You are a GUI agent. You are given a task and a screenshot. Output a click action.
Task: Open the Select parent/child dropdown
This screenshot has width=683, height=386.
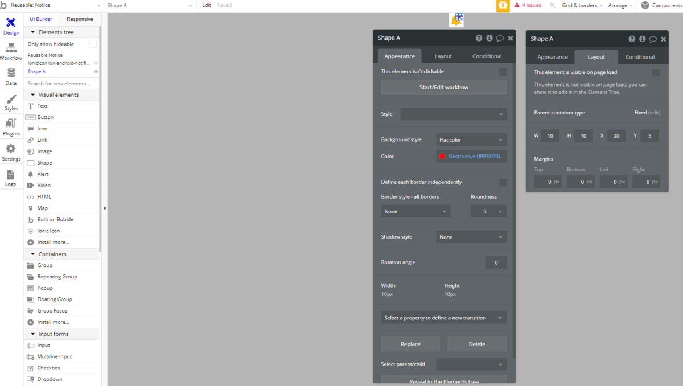pyautogui.click(x=471, y=364)
